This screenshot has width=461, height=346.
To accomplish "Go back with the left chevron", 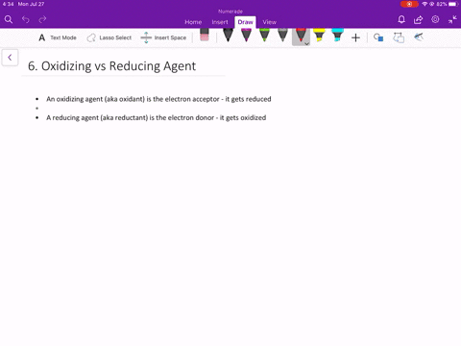I will 10,58.
